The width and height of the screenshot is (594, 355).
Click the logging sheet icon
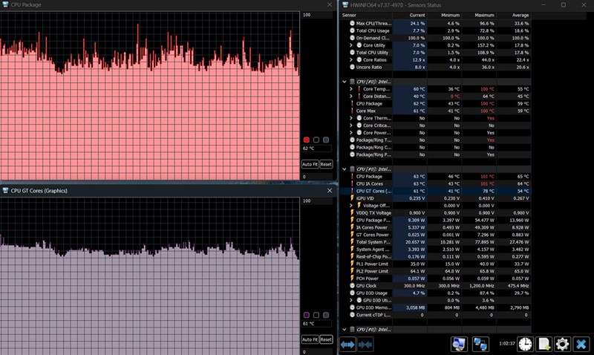click(x=544, y=344)
